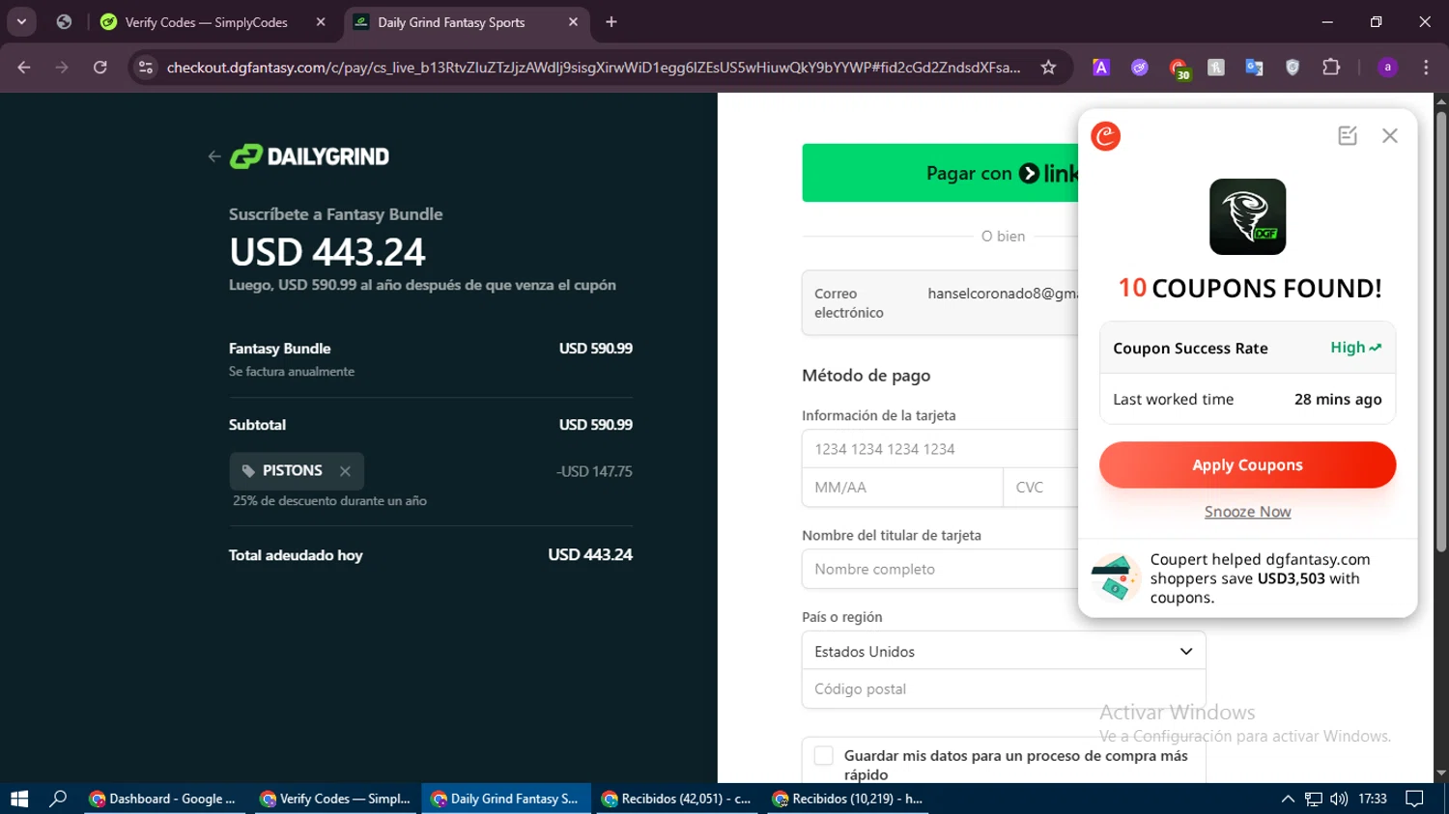
Task: Click the back arrow beside the DailyGrind logo
Action: [214, 156]
